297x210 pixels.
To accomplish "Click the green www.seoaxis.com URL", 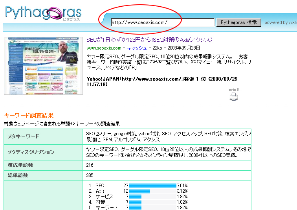I will (x=104, y=48).
